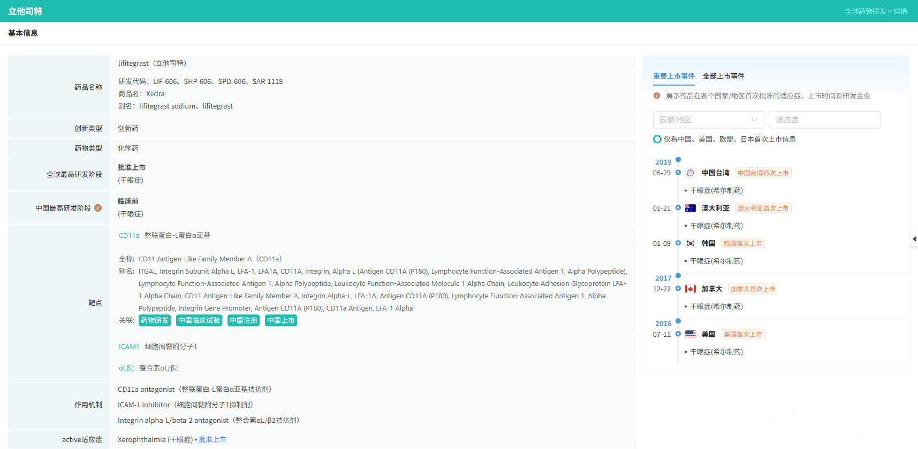Click the 澳大利亚首次上市 tag

(763, 208)
